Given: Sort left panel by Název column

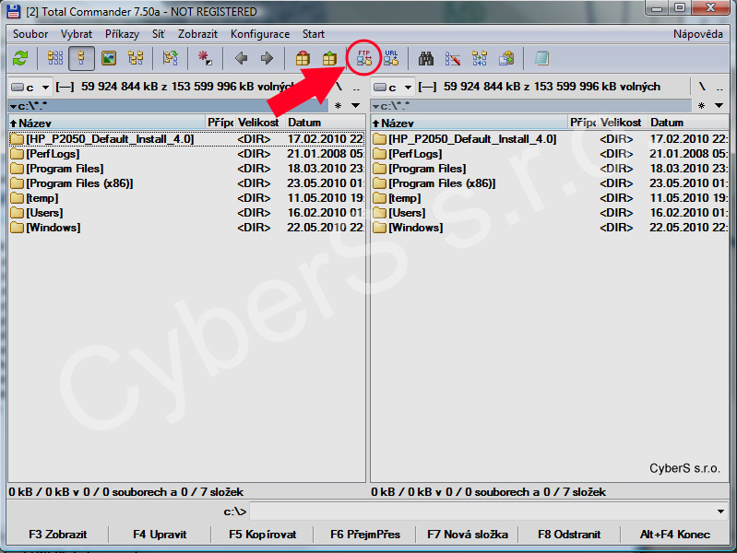Looking at the screenshot, I should click(107, 124).
